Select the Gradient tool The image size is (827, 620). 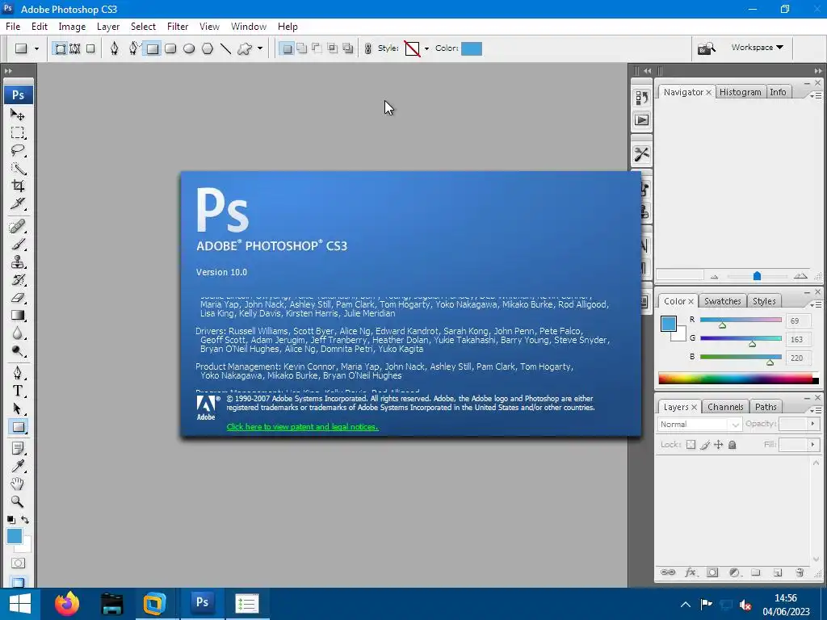click(18, 316)
